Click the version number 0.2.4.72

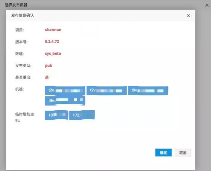coord(52,42)
